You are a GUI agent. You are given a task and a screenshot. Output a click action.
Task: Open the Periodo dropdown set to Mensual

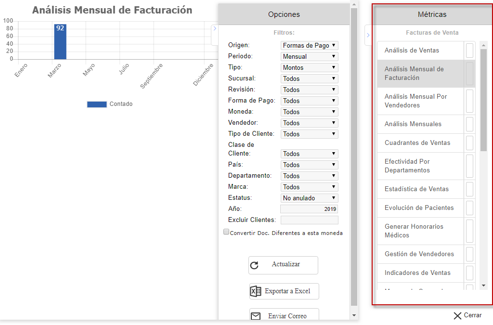point(310,56)
